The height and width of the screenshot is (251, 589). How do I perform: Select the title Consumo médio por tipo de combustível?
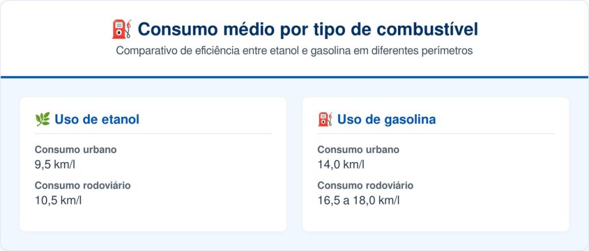click(307, 29)
